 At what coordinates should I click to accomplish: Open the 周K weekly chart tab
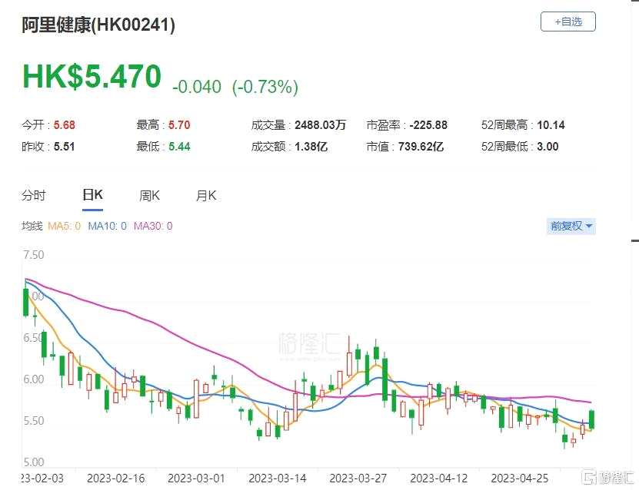(x=149, y=196)
